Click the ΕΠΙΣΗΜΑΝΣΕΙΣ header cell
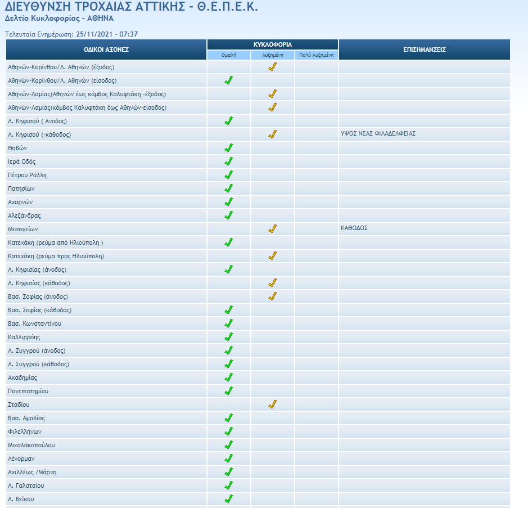The image size is (528, 508). (x=425, y=50)
